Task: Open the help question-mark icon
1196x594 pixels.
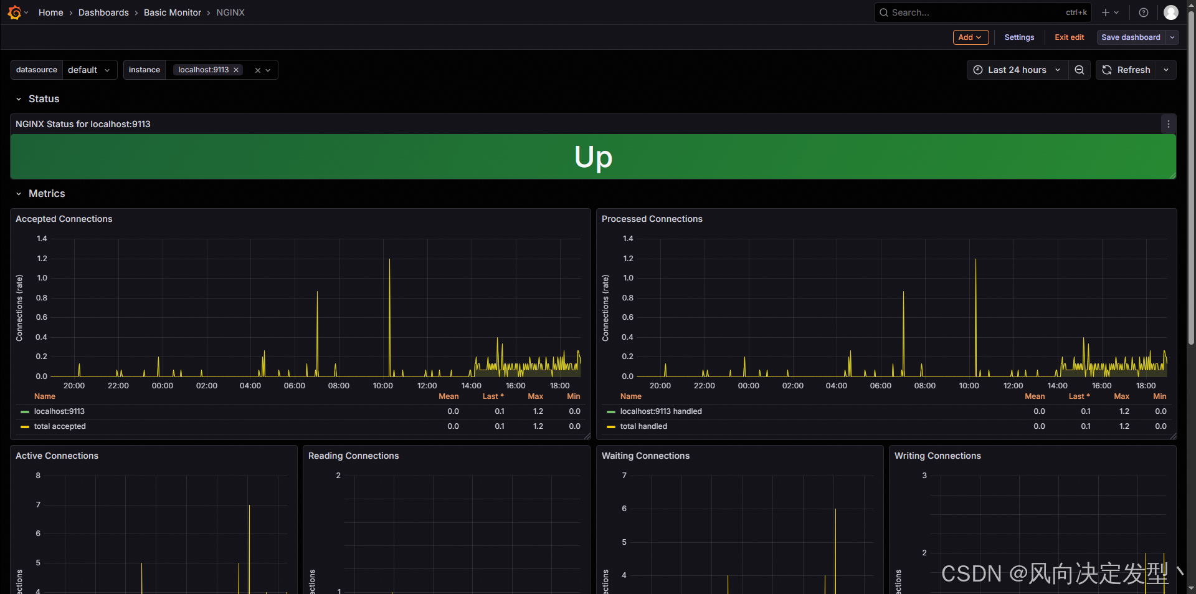Action: tap(1144, 12)
